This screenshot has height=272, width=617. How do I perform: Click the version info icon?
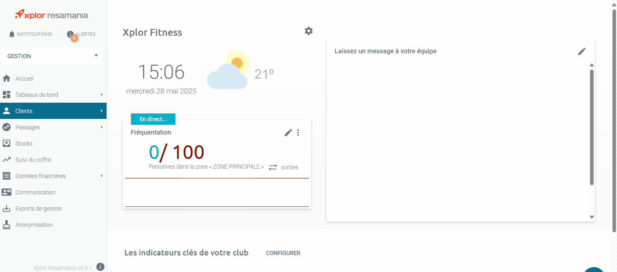tap(100, 267)
